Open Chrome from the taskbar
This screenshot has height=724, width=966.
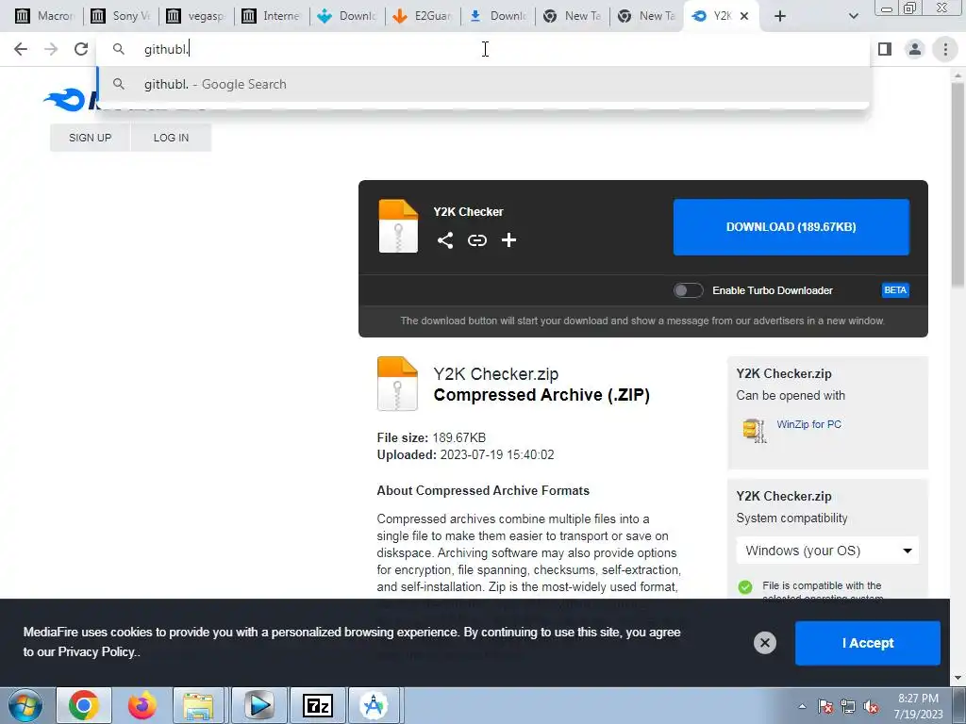pos(84,705)
